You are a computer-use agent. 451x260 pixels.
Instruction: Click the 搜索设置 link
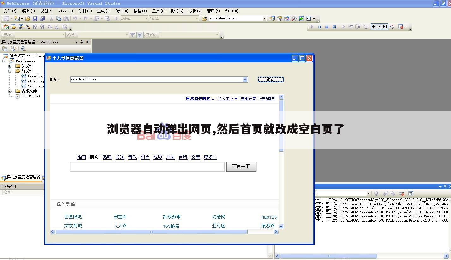(248, 99)
